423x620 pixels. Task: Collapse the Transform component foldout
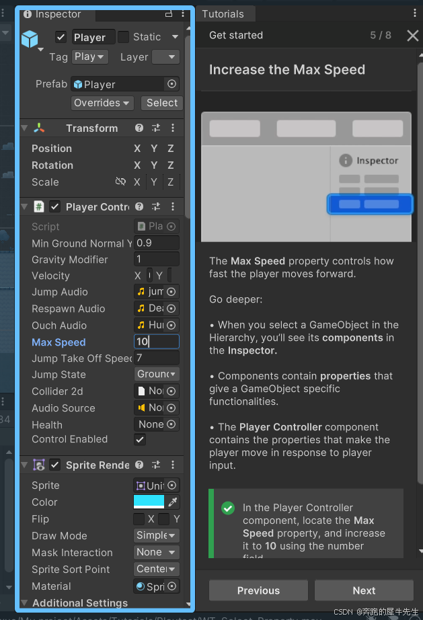coord(24,128)
